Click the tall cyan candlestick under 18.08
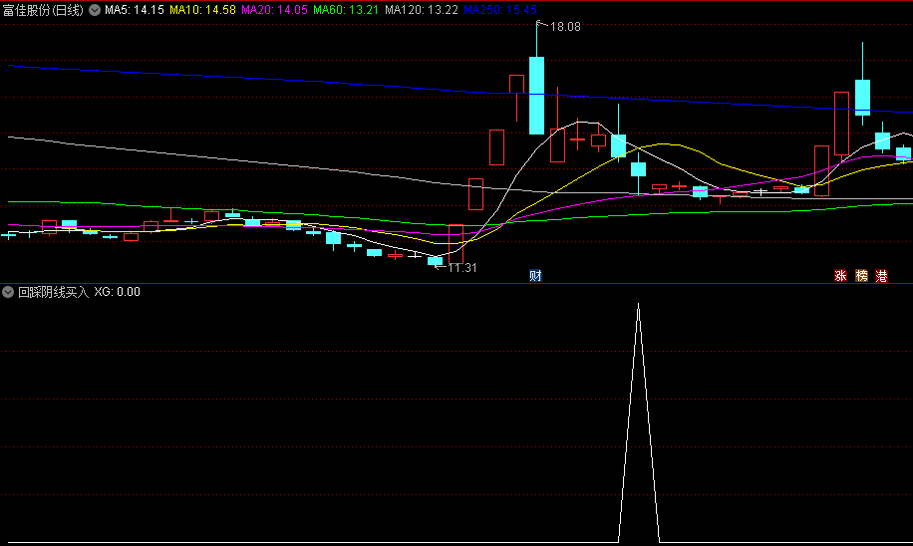This screenshot has width=913, height=546. 537,96
